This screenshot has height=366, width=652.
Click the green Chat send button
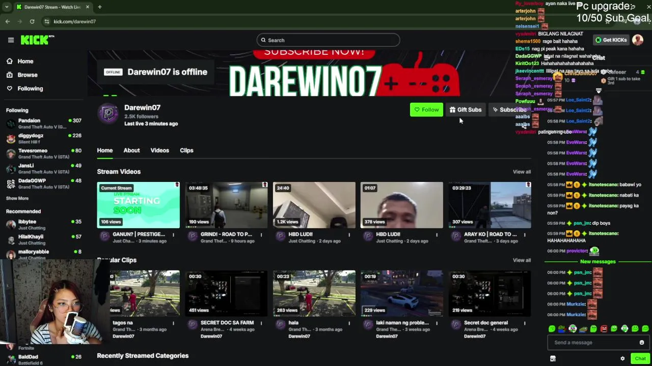640,359
